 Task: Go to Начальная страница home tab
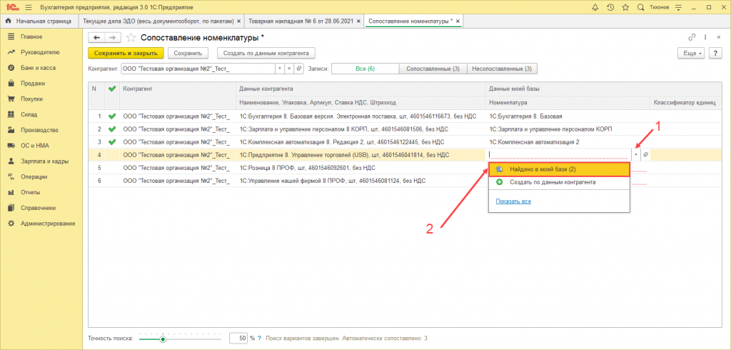click(x=39, y=21)
